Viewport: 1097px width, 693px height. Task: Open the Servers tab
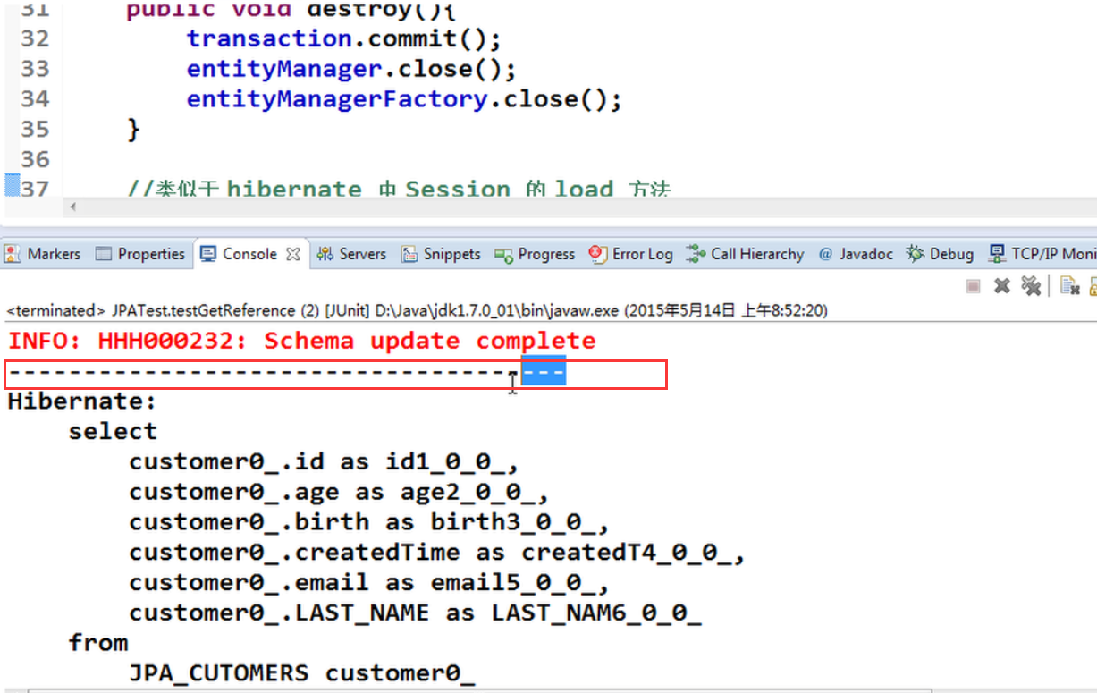coord(352,254)
